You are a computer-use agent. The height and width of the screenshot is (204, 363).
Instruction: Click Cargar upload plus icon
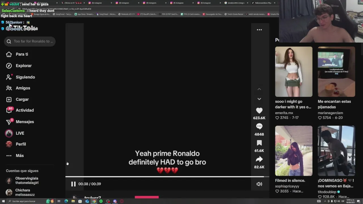click(9, 99)
